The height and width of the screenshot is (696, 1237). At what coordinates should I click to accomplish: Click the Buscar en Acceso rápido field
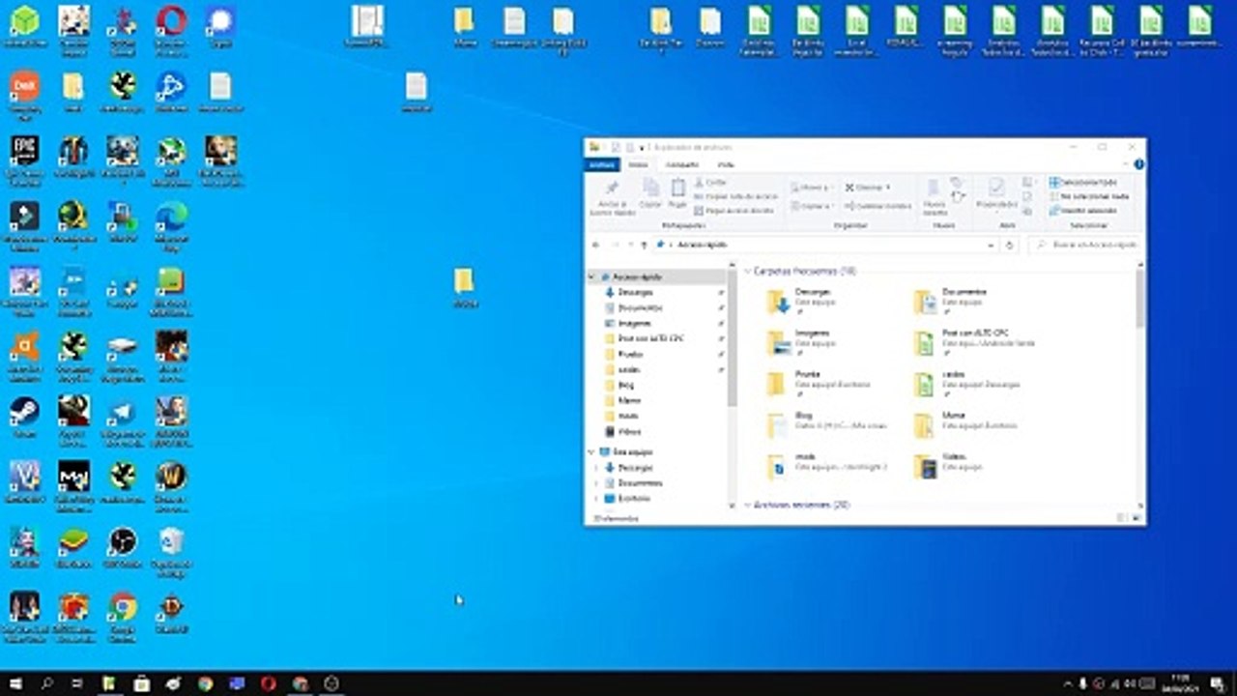coord(1084,246)
